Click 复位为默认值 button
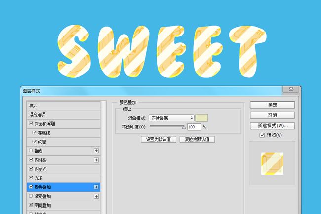This screenshot has width=321, height=214. coord(197,139)
